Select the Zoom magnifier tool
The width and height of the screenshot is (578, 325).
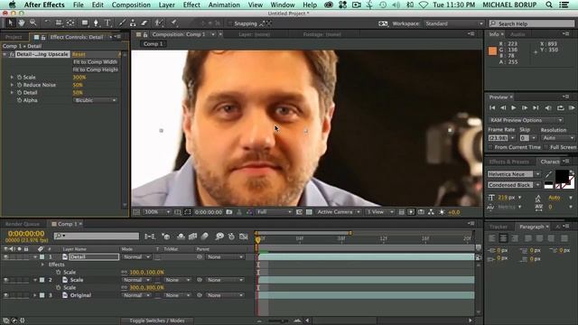pyautogui.click(x=33, y=23)
